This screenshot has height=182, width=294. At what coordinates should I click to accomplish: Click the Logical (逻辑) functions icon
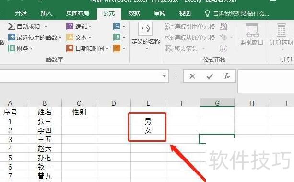pos(70,26)
